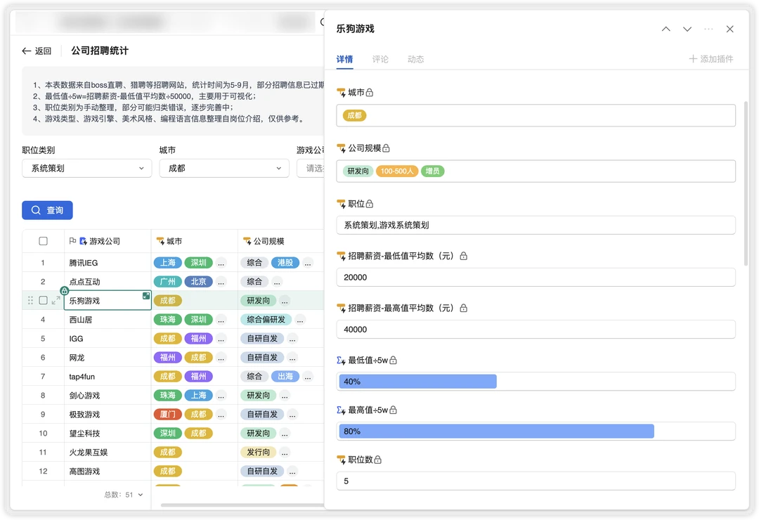
Task: Select the 西山居 company cell
Action: 108,320
